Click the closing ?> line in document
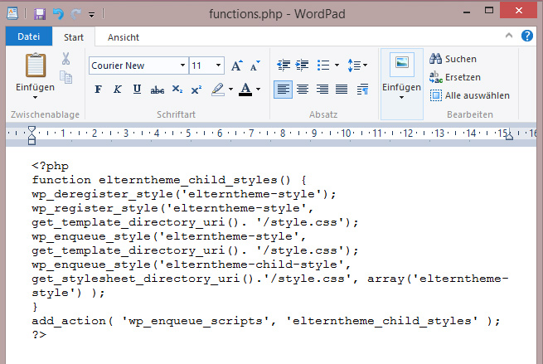The width and height of the screenshot is (543, 364). click(x=39, y=335)
